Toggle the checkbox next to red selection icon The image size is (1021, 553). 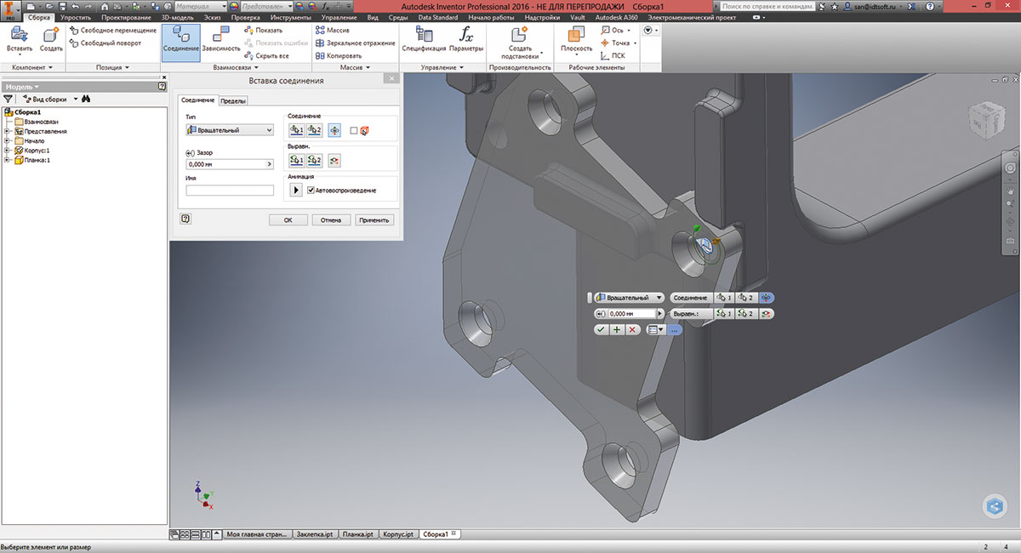(354, 130)
